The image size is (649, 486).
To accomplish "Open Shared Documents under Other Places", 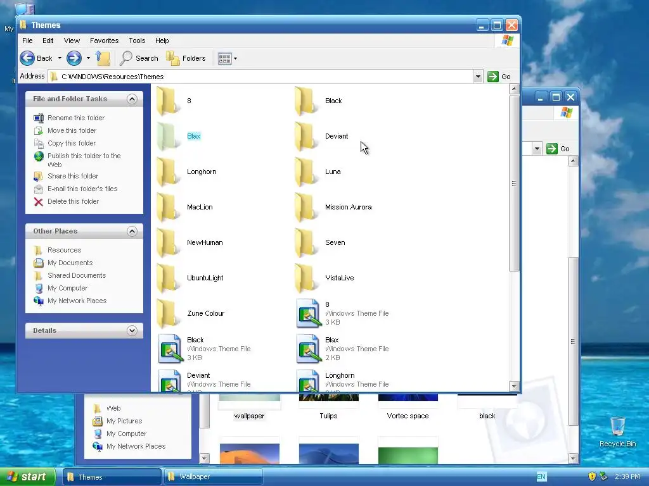I will (x=77, y=276).
